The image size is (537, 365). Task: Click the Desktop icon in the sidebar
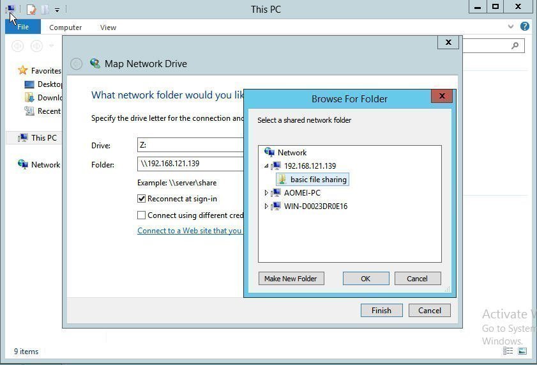click(29, 84)
